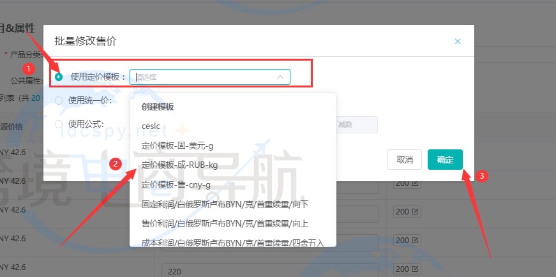Click the 请选择 pricing template field
Viewport: 556px width, 277px height.
204,77
